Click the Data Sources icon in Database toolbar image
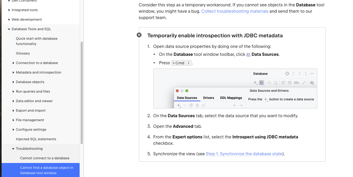The height and width of the screenshot is (177, 353). 262,83
